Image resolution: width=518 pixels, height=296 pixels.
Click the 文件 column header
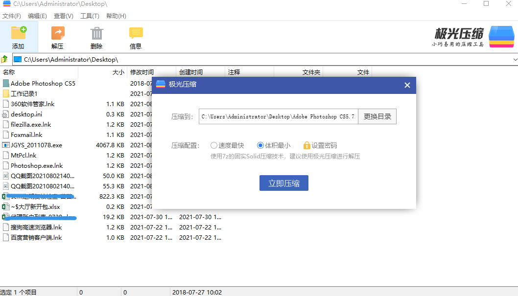(x=347, y=72)
